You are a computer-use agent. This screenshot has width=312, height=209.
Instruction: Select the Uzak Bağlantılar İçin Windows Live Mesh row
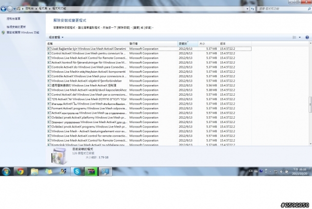point(149,49)
